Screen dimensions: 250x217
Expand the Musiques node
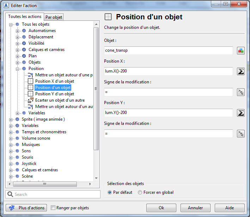point(11,145)
